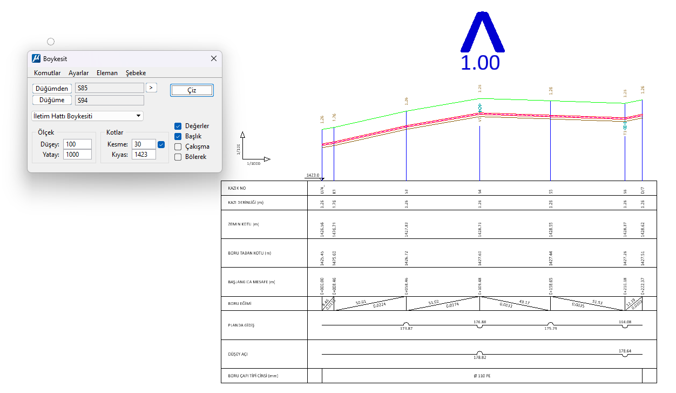676x393 pixels.
Task: Click the Düğüme button
Action: pos(52,100)
